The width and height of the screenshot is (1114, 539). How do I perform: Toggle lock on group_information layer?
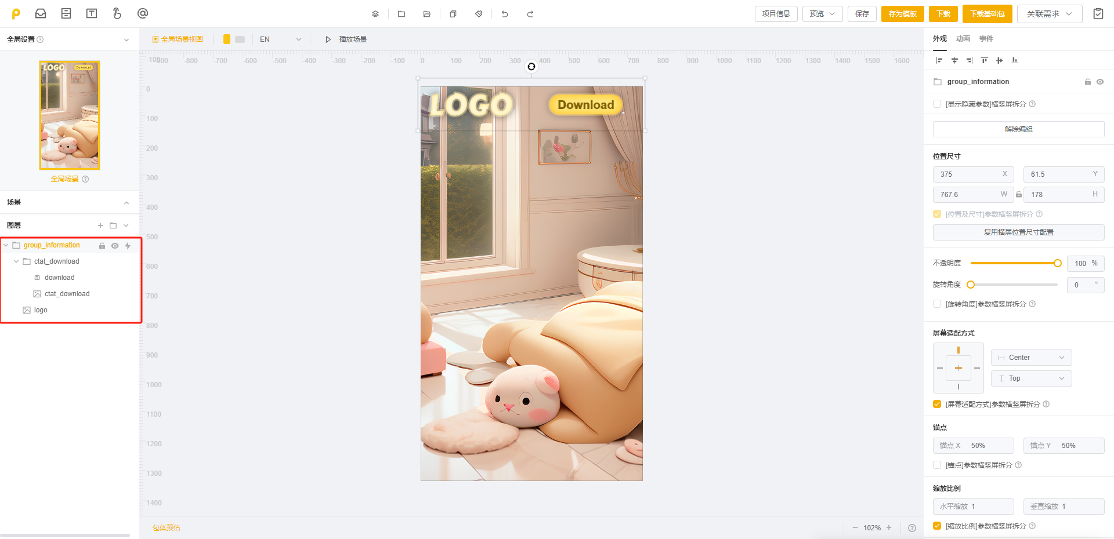pos(102,246)
